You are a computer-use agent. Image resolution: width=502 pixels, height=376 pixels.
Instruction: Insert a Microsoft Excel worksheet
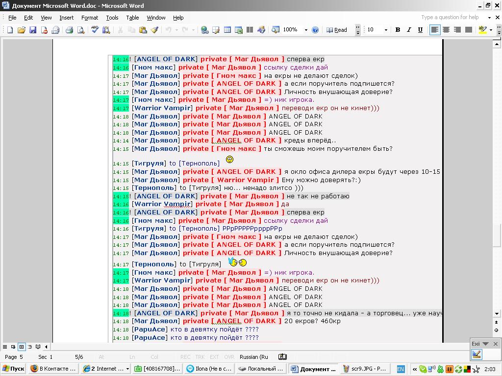pos(239,30)
